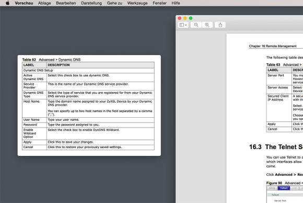Open the Bearbeiten menu
303x203 pixels.
coord(66,3)
